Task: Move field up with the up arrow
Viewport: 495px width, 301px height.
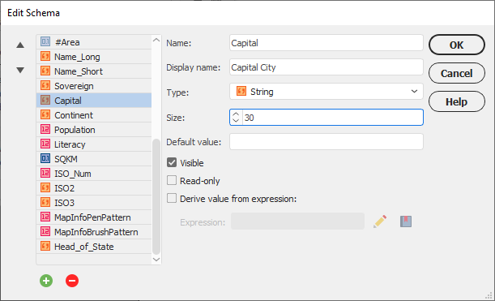Action: 20,45
